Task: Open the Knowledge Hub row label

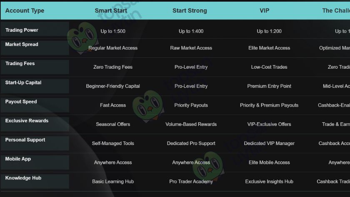Action: coord(23,178)
